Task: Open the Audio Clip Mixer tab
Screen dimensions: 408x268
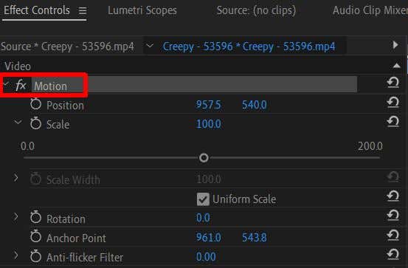Action: [x=370, y=10]
